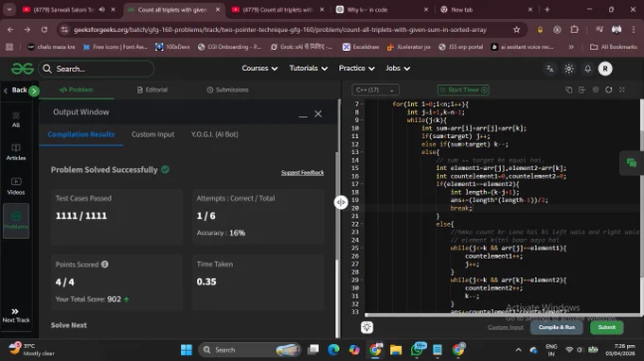644x361 pixels.
Task: Open WhatsApp from the taskbar
Action: point(417,350)
